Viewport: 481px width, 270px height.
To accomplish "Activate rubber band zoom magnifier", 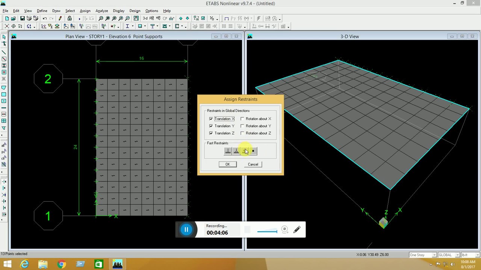I will coord(101,18).
